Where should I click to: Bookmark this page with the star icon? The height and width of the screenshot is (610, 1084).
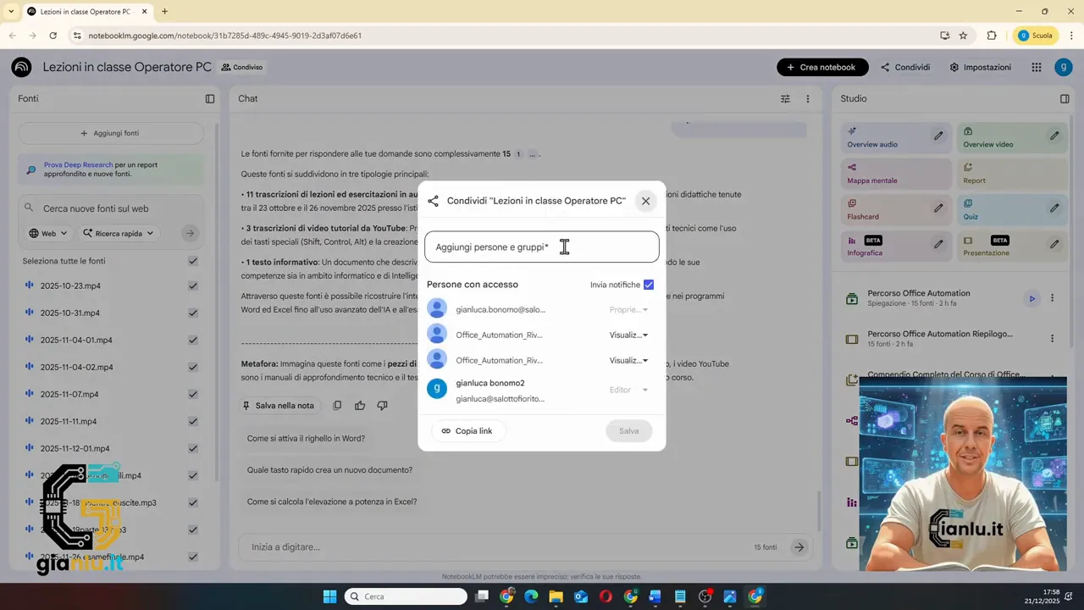pyautogui.click(x=963, y=36)
